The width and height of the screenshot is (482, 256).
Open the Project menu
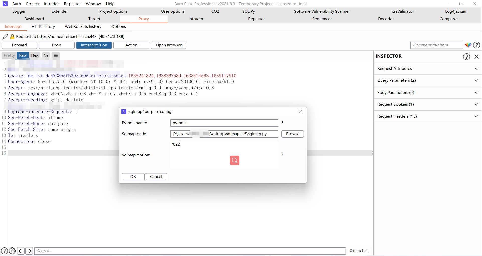[x=33, y=4]
